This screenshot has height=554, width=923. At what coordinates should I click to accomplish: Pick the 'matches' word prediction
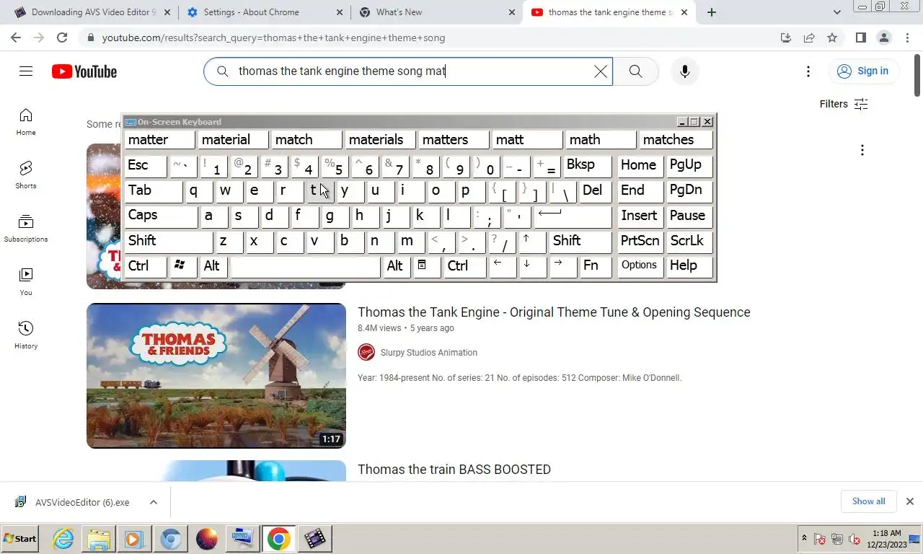tap(675, 140)
